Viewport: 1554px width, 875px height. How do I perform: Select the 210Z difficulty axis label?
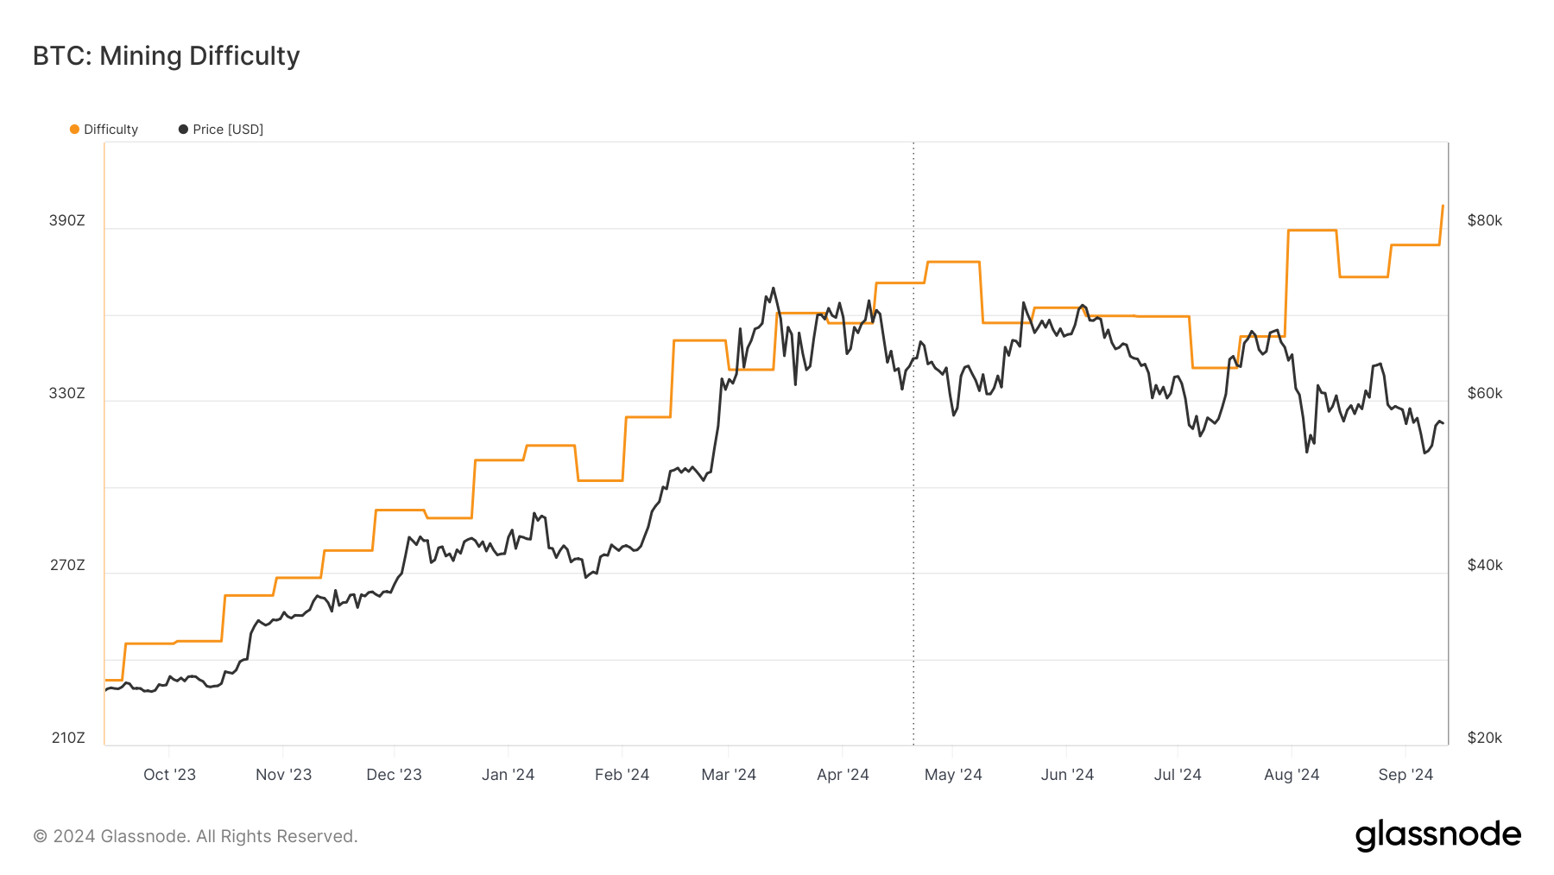coord(68,739)
